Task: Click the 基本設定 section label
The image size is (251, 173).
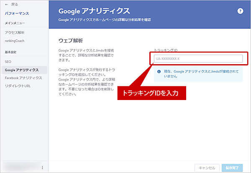Action: [x=12, y=52]
